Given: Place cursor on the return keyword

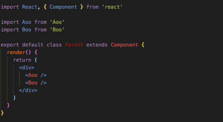Looking at the screenshot, I should coord(22,60).
